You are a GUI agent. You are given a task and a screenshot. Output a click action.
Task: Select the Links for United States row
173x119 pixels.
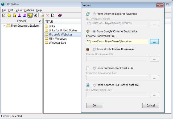[63, 30]
